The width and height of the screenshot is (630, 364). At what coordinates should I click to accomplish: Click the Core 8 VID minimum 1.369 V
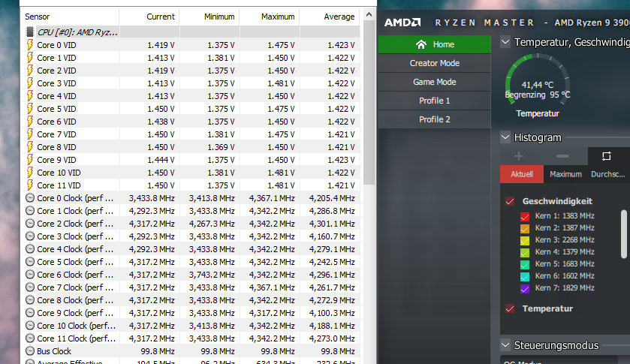(221, 146)
